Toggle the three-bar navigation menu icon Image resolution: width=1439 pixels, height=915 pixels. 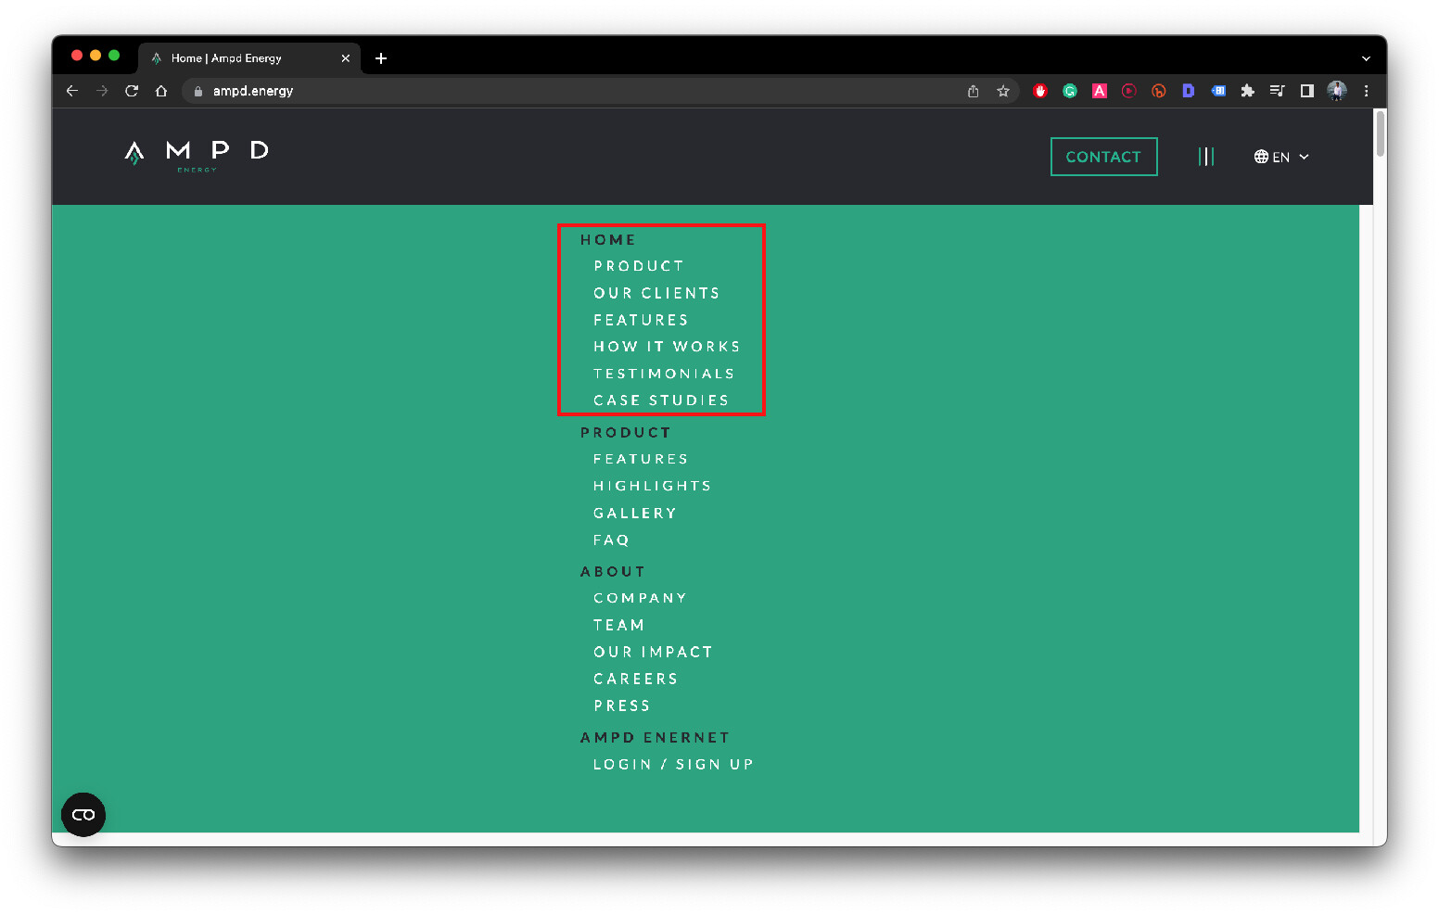tap(1206, 157)
